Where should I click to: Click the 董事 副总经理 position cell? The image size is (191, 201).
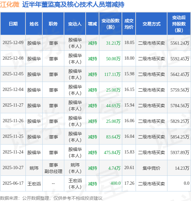click(53, 168)
